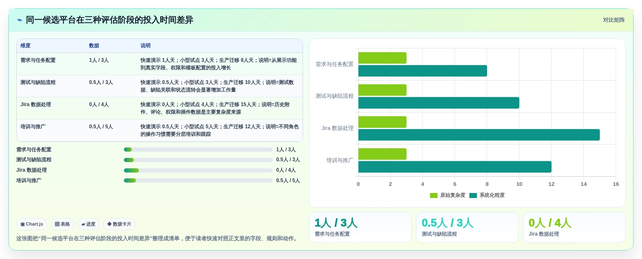Toggle the 原始复杂度 legend swatch
Viewport: 642px width, 259px height.
[x=434, y=196]
